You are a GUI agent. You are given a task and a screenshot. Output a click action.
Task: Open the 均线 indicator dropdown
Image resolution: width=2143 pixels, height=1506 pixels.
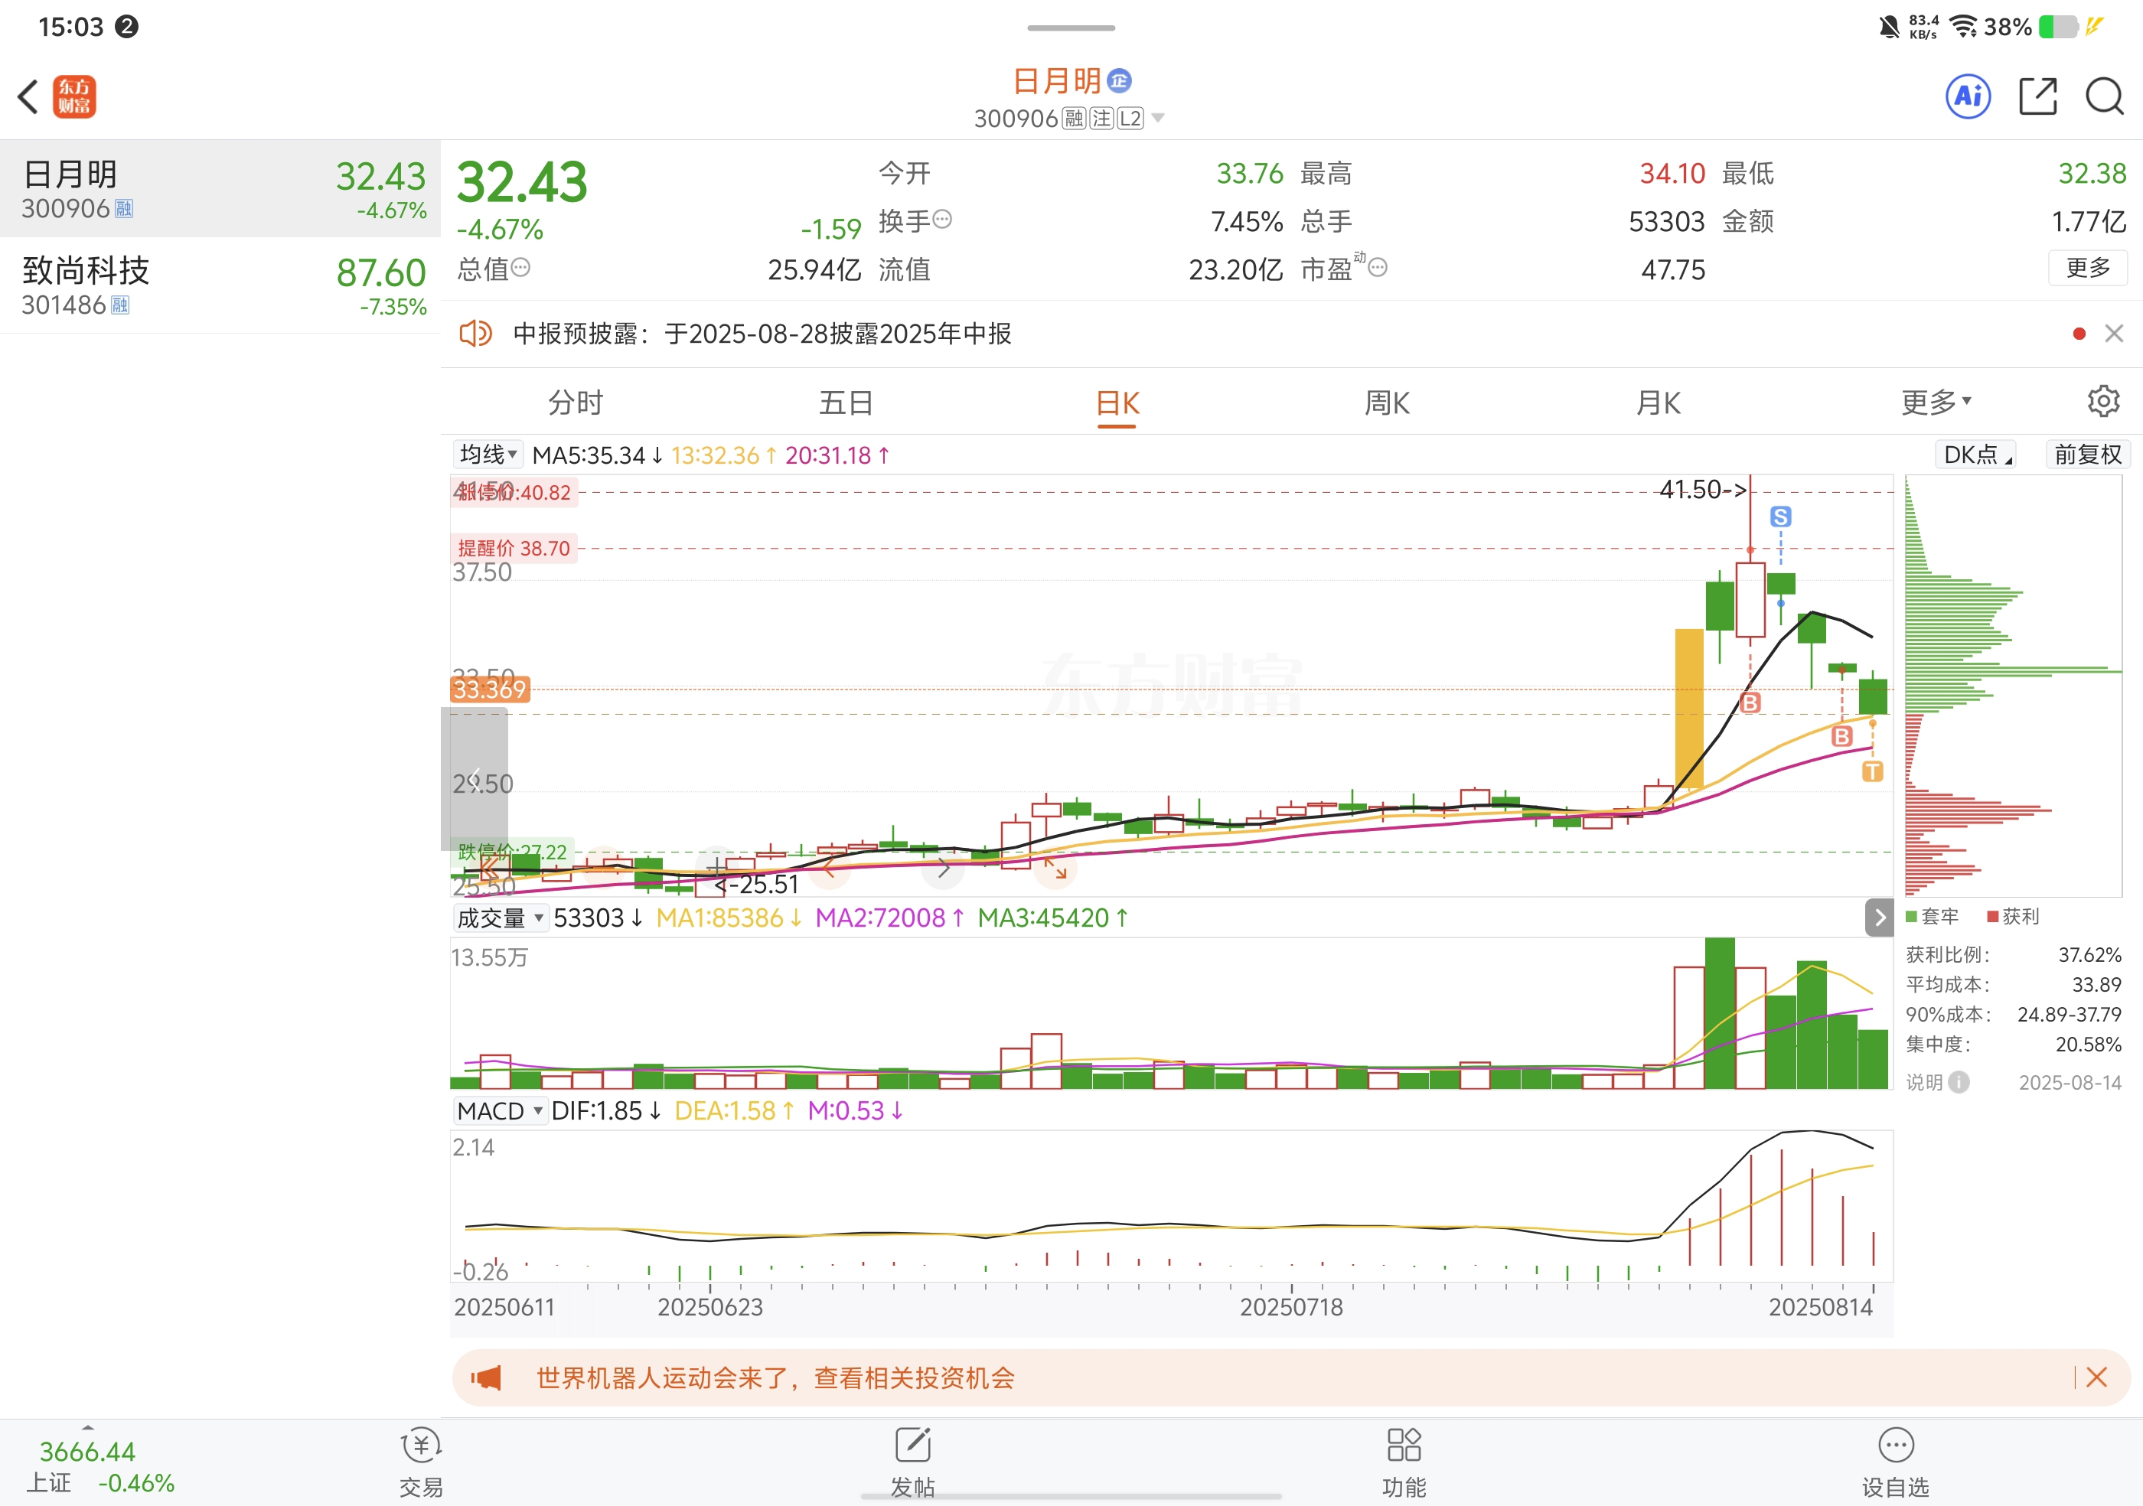[x=488, y=455]
